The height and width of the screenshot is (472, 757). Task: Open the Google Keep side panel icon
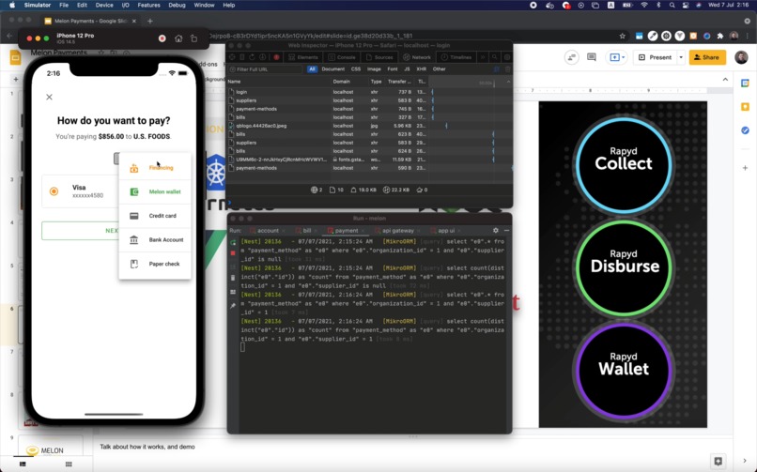click(x=745, y=107)
